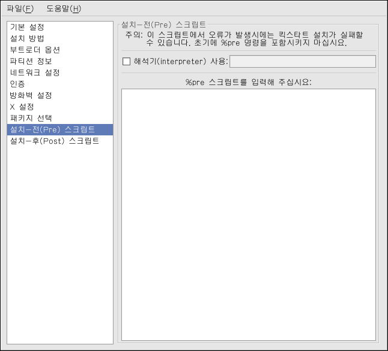The width and height of the screenshot is (388, 351).
Task: Click inside the %pre script text area
Action: click(248, 214)
